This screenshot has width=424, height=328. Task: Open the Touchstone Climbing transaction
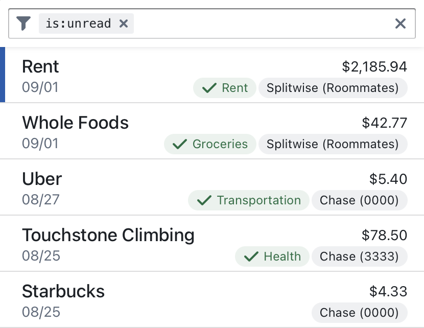(x=108, y=236)
